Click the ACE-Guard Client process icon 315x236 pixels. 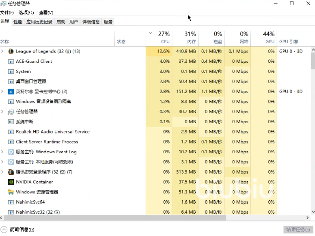pos(11,62)
